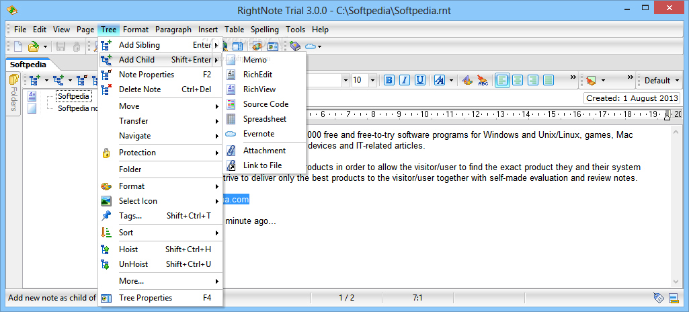Enable center text alignment
The width and height of the screenshot is (689, 312).
[518, 80]
